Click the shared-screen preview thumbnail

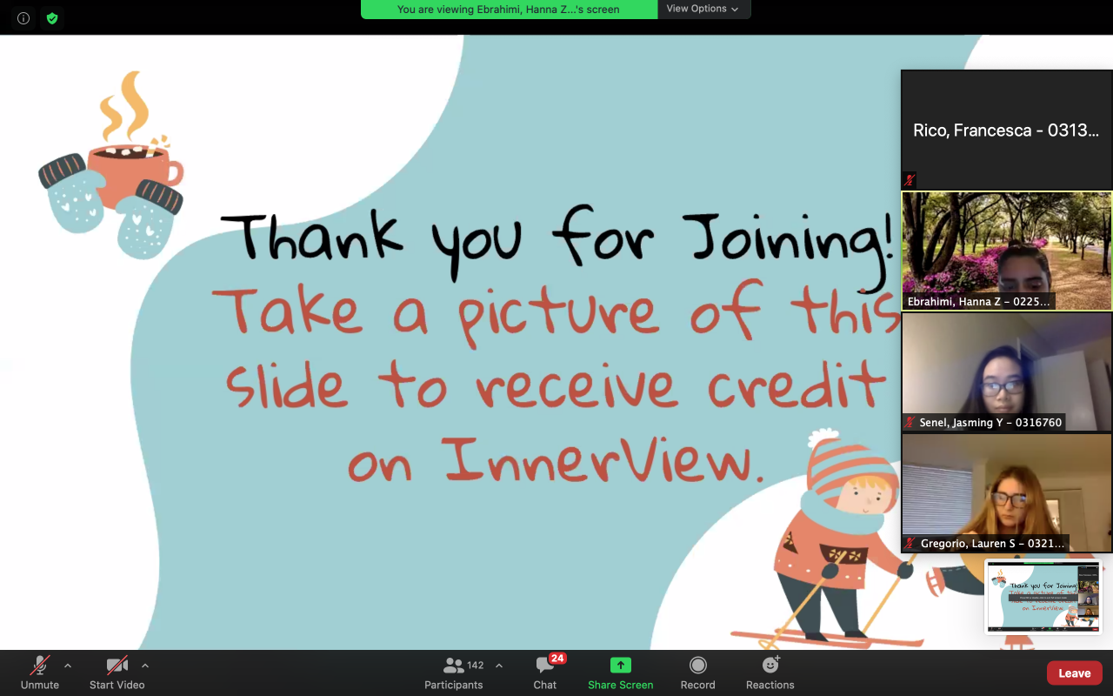pyautogui.click(x=1043, y=596)
